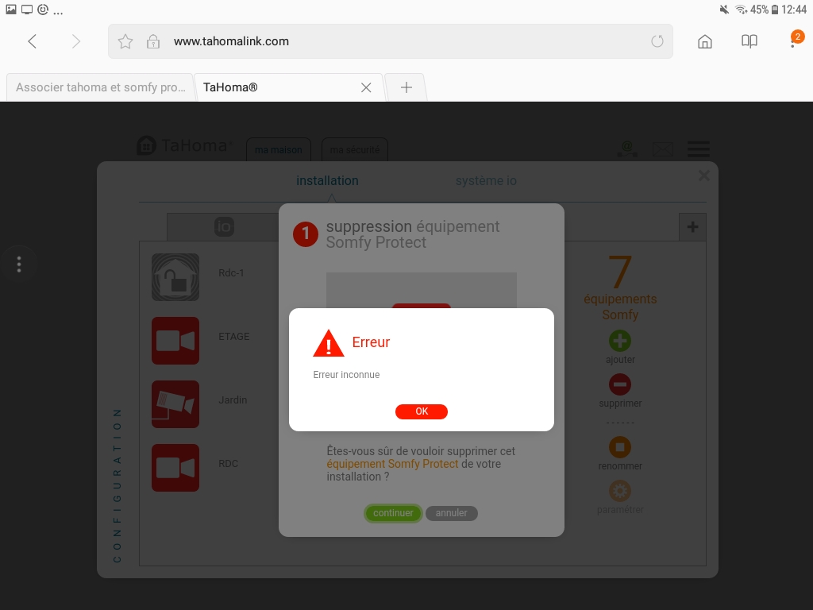Go forward with the browser forward arrow

75,41
